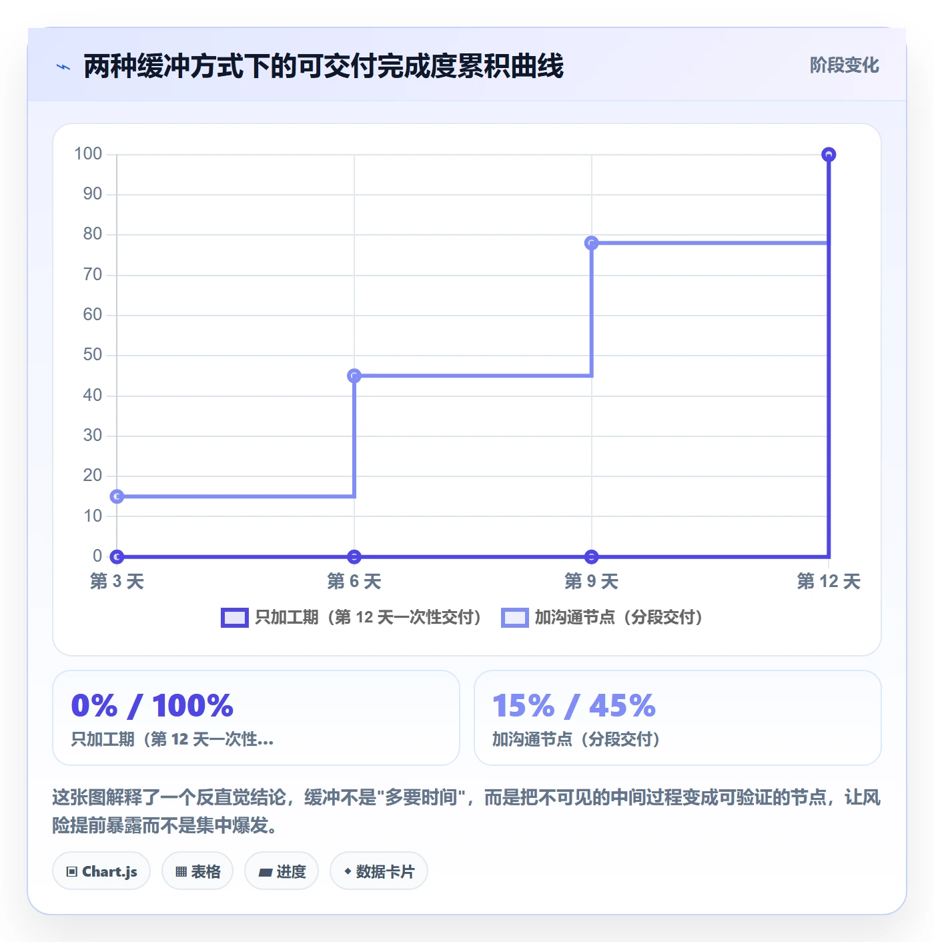Click the 阶段变化 label in the header
Viewport: 934px width, 942px height.
coord(844,65)
